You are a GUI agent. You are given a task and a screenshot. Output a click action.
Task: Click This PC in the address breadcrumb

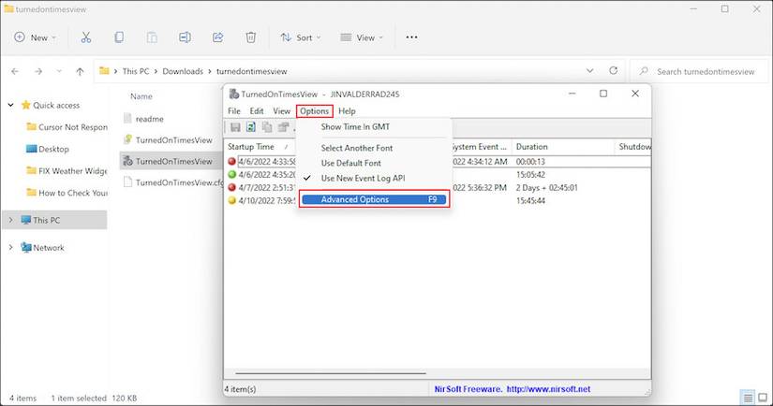tap(136, 71)
